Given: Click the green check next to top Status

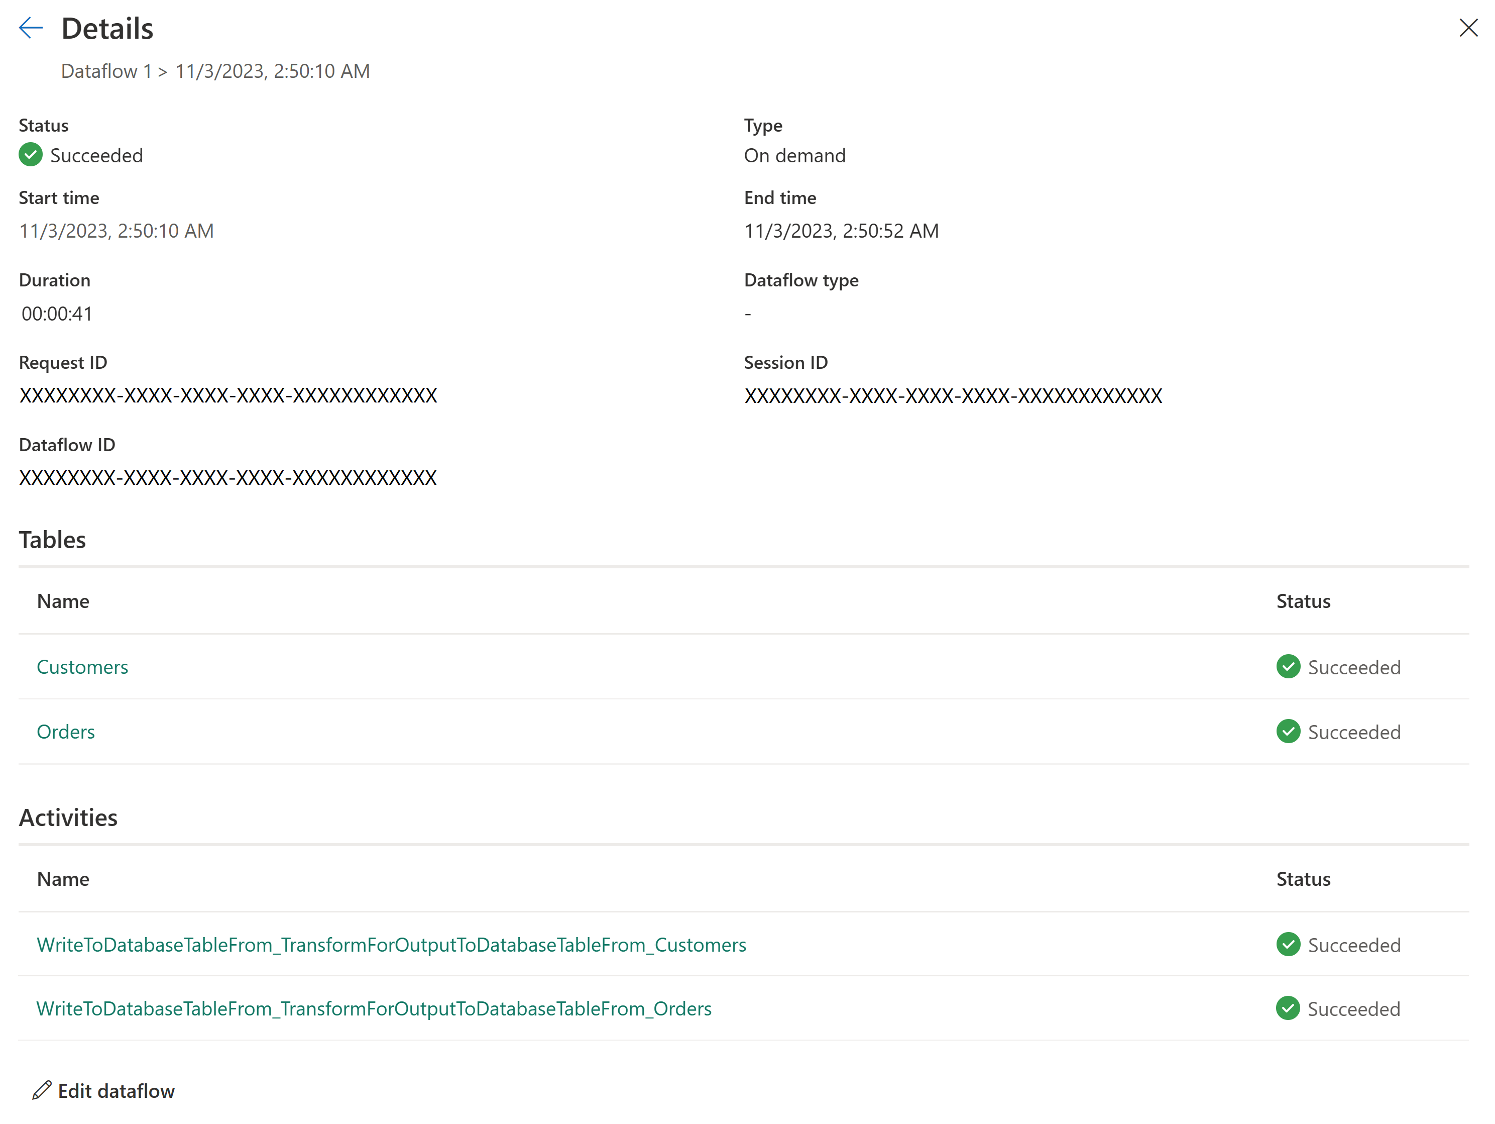Looking at the screenshot, I should coord(31,155).
